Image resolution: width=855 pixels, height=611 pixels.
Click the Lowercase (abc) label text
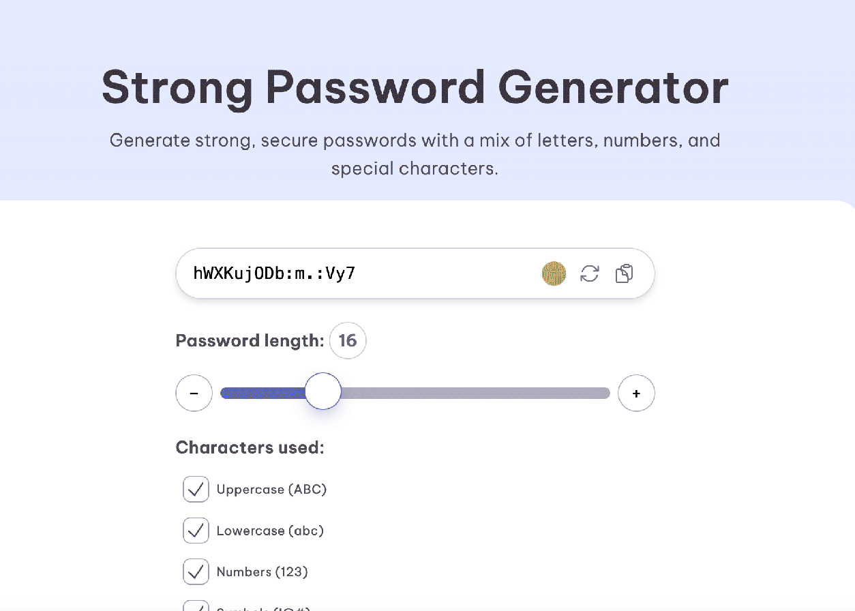(270, 531)
